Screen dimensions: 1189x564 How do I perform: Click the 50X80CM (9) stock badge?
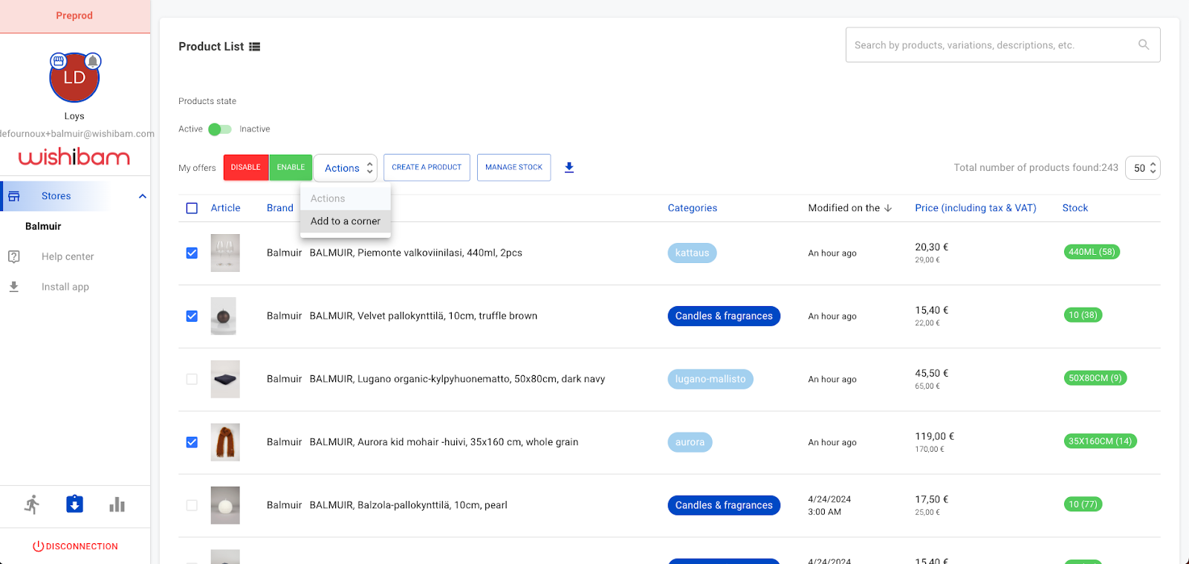pyautogui.click(x=1095, y=378)
